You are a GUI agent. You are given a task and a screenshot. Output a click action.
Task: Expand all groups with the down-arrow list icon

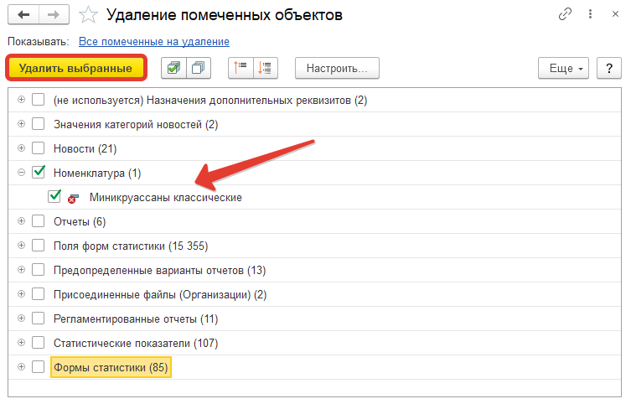(265, 68)
